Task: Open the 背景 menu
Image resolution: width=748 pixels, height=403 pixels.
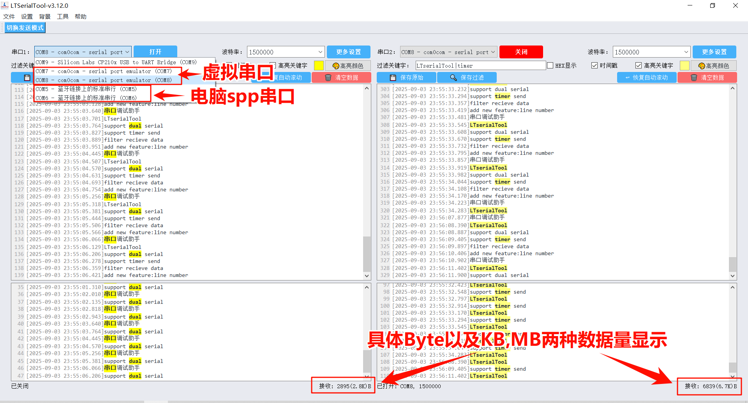Action: 45,16
